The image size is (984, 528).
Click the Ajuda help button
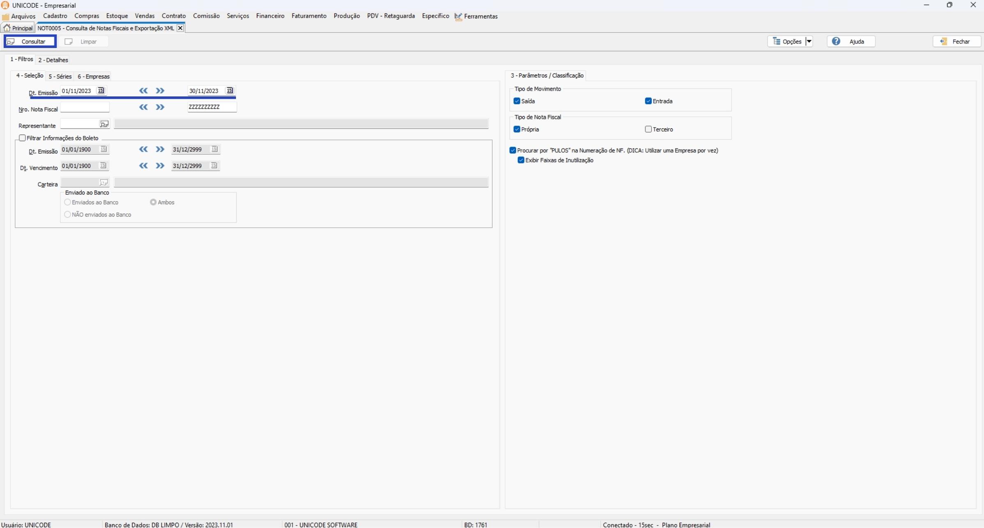(x=851, y=41)
